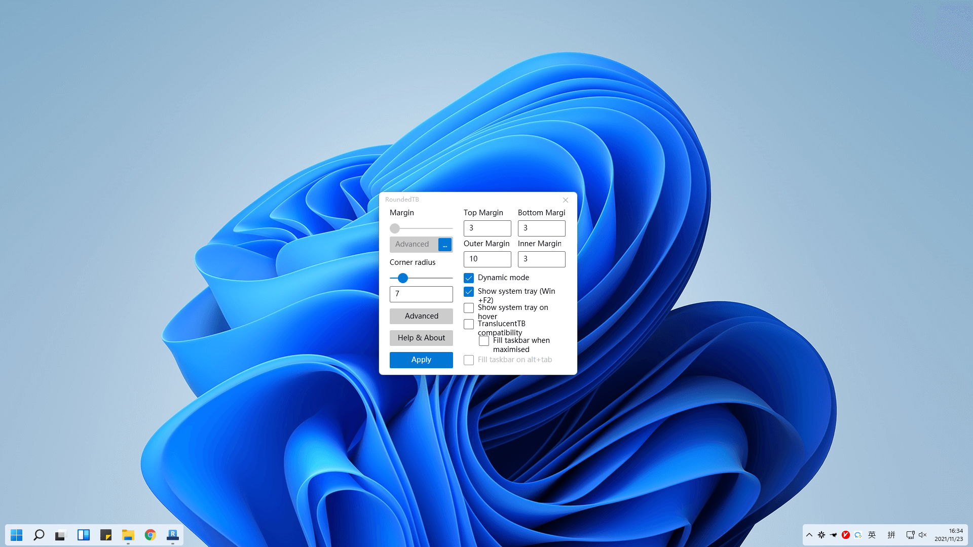Open File Explorer from taskbar
973x547 pixels.
(128, 535)
